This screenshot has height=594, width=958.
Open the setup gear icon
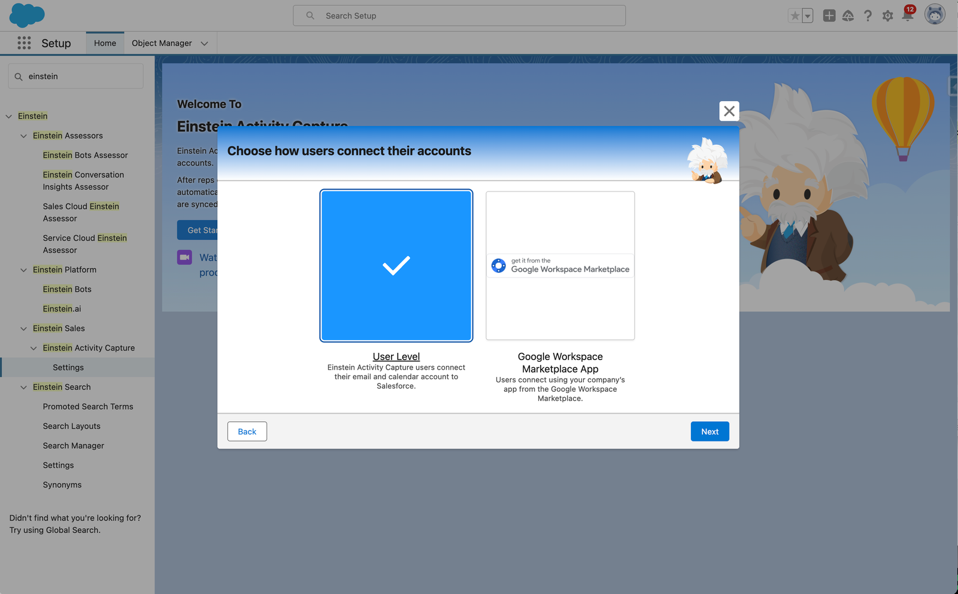pyautogui.click(x=887, y=16)
